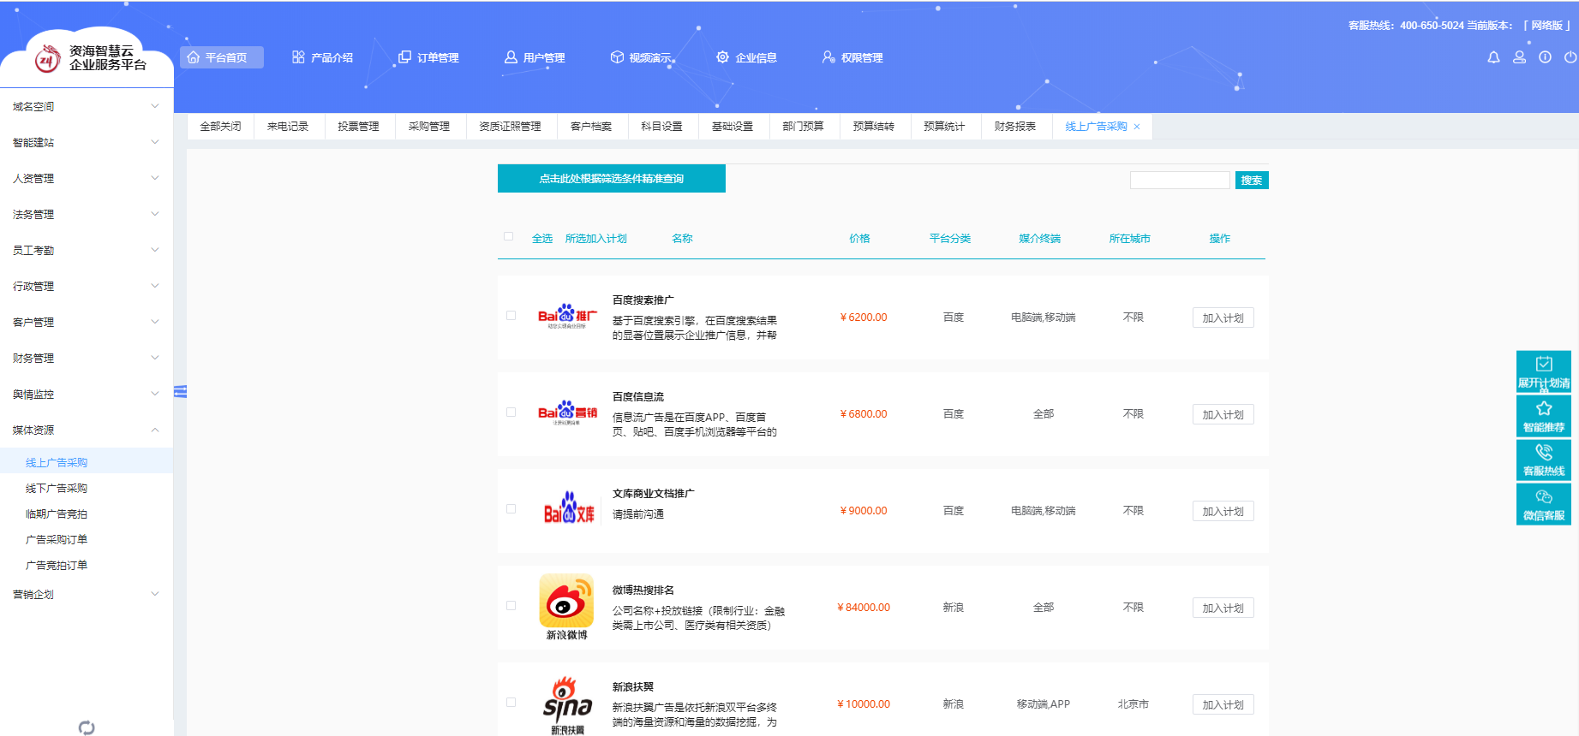
Task: Tick the checkbox for 百度搜索推广
Action: pos(511,316)
